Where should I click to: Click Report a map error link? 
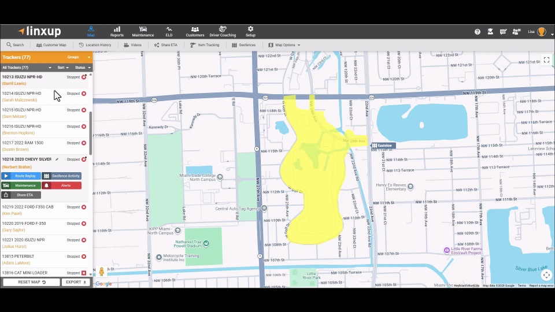(541, 285)
